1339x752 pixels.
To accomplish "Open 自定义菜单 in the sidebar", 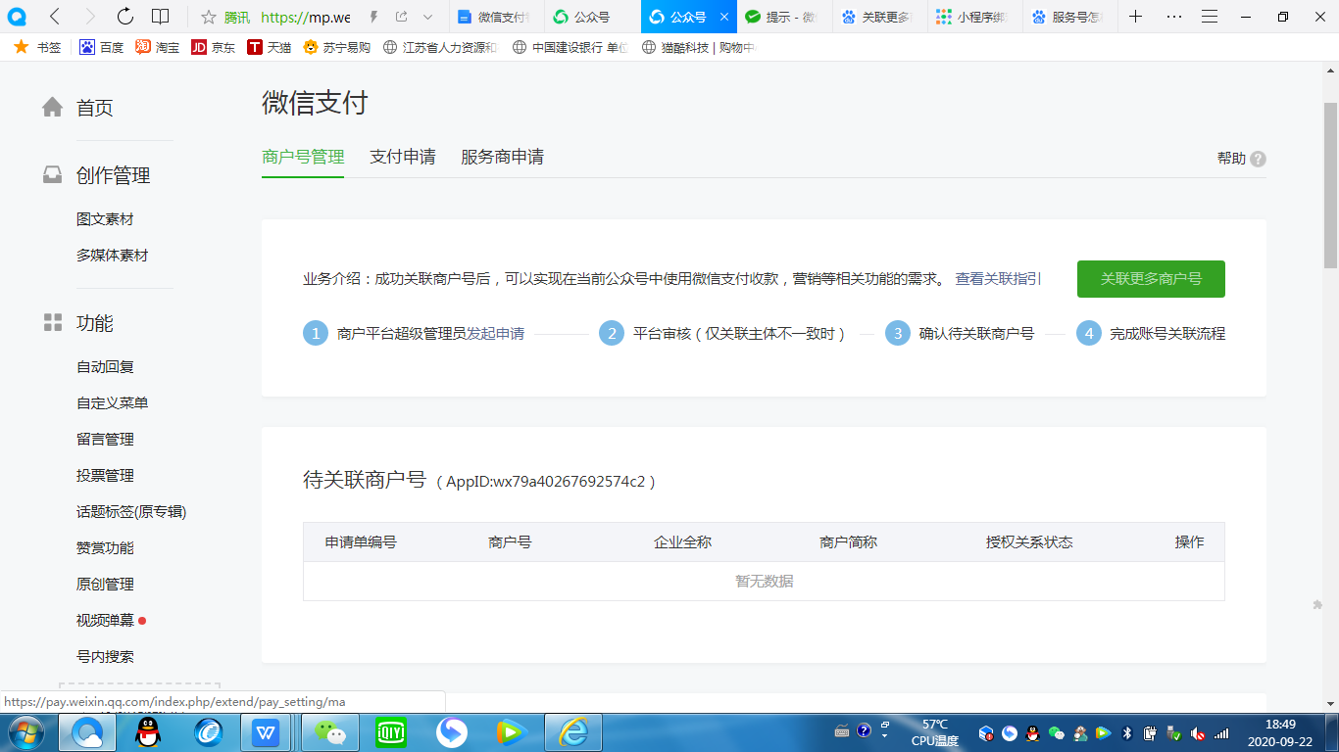I will [x=113, y=403].
